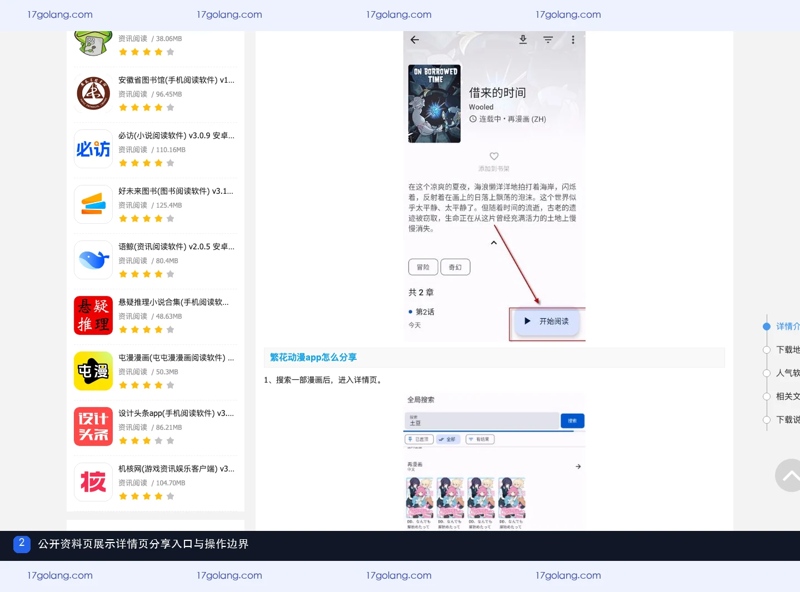This screenshot has height=592, width=800.
Task: Click the On Borrowed Time cover thumbnail
Action: 434,104
